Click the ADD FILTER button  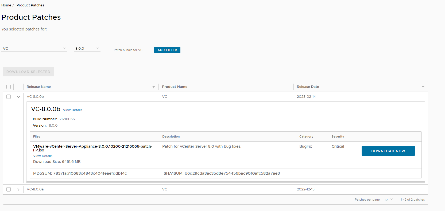point(167,50)
